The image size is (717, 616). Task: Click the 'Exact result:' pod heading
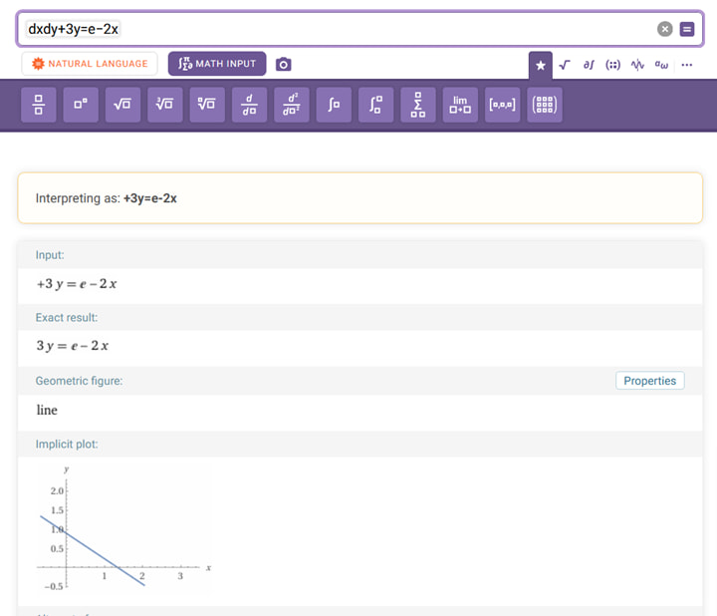point(67,318)
